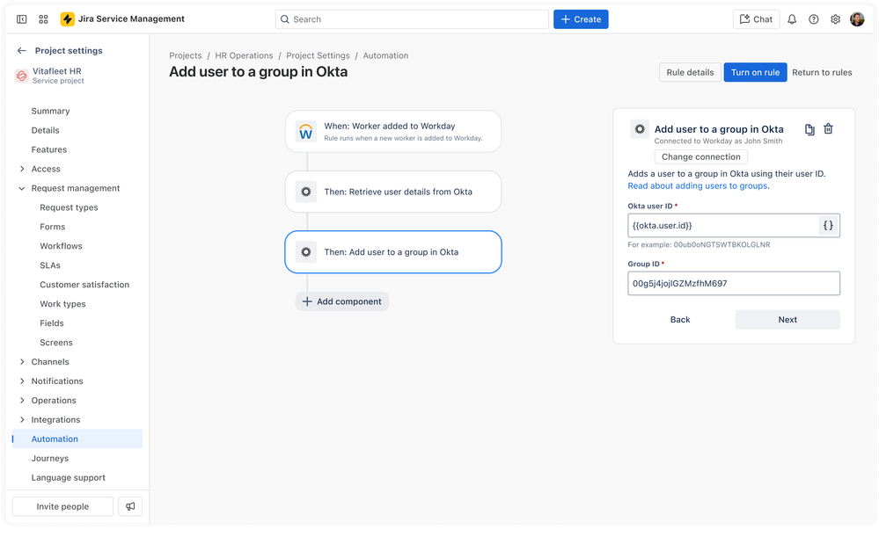Click the Okta icon in Add user step card
879x551 pixels.
306,252
